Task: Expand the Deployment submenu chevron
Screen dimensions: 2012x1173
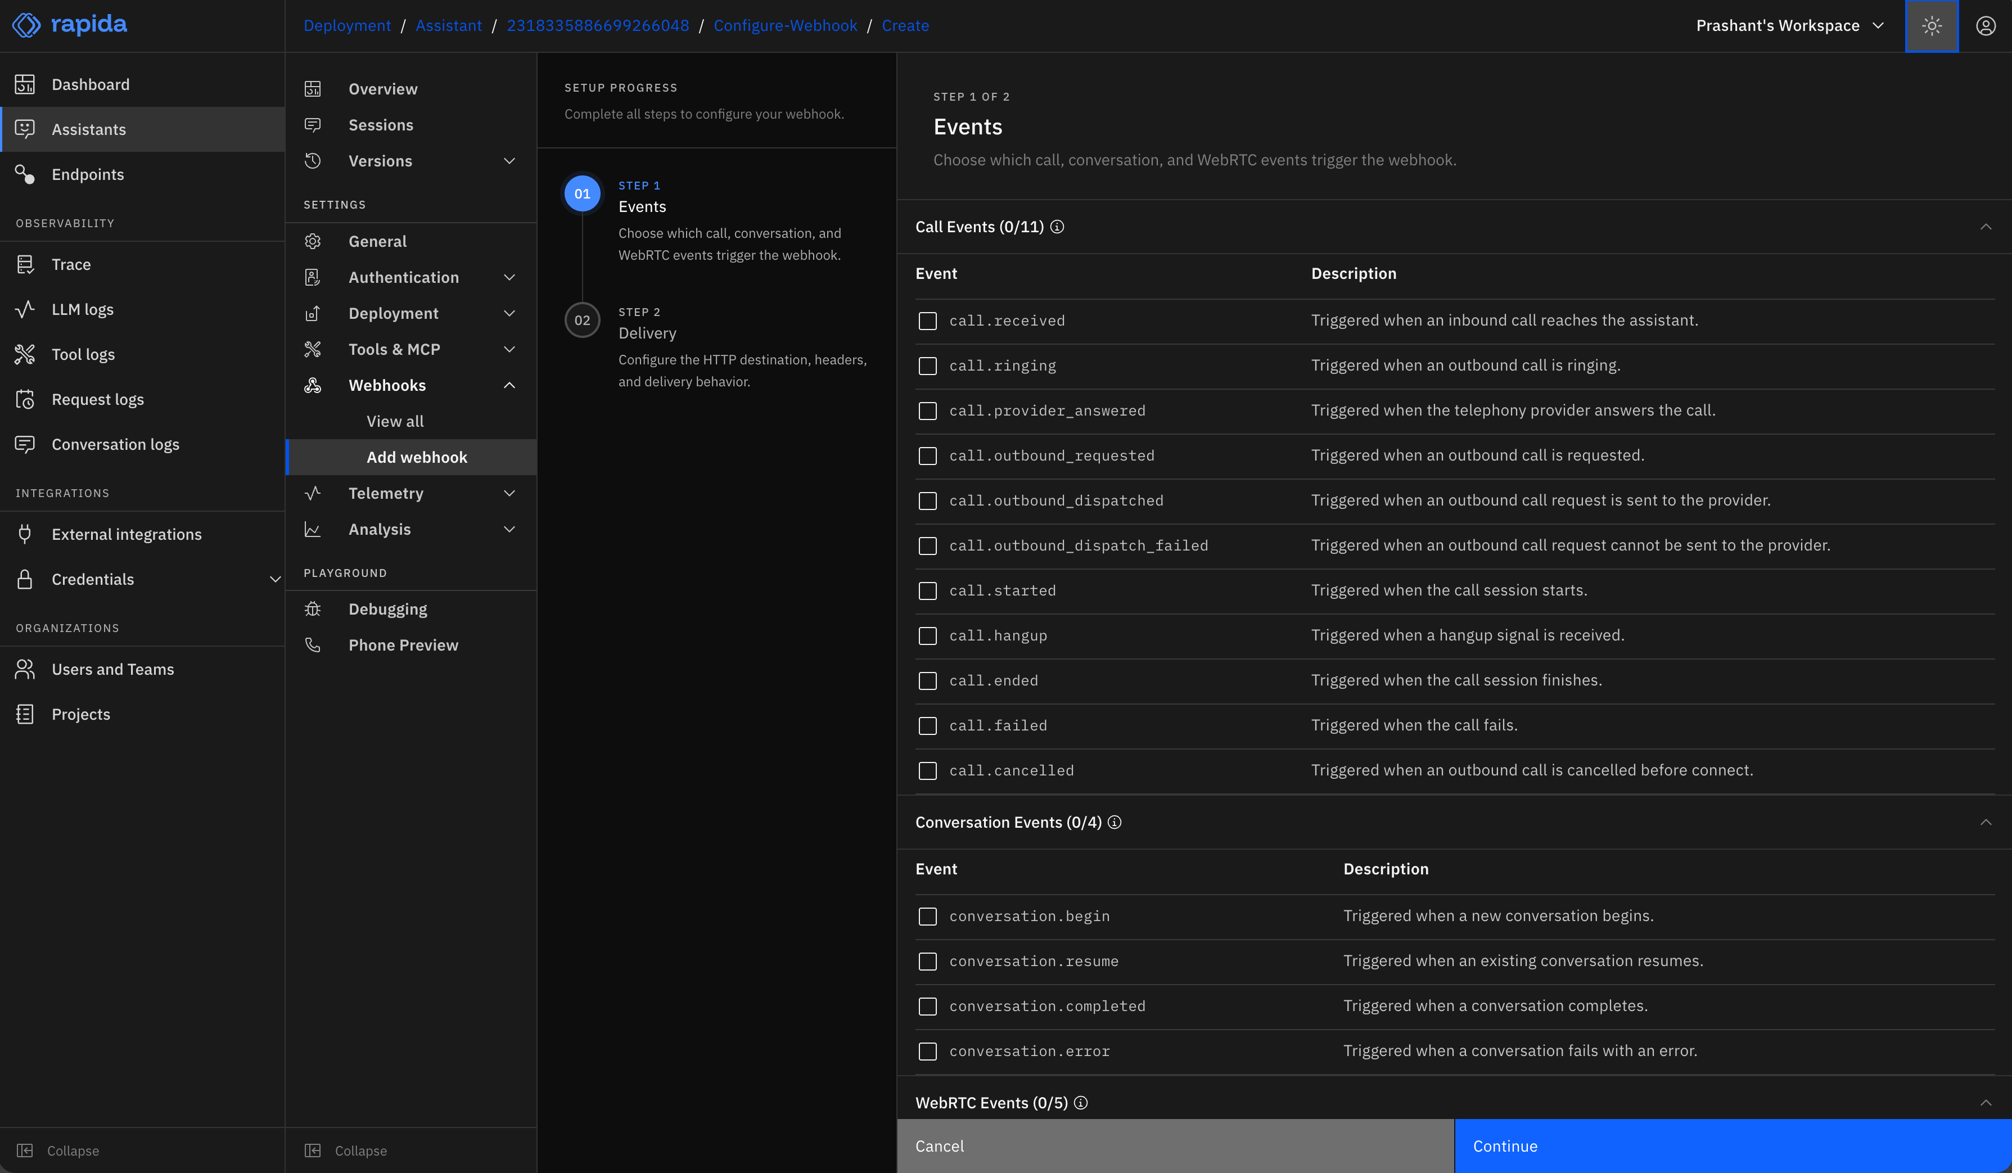Action: click(x=509, y=313)
